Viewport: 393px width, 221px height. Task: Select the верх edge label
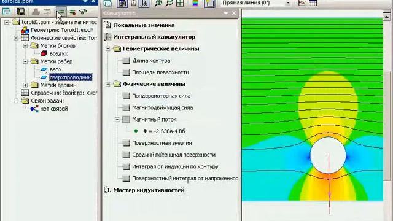55,69
